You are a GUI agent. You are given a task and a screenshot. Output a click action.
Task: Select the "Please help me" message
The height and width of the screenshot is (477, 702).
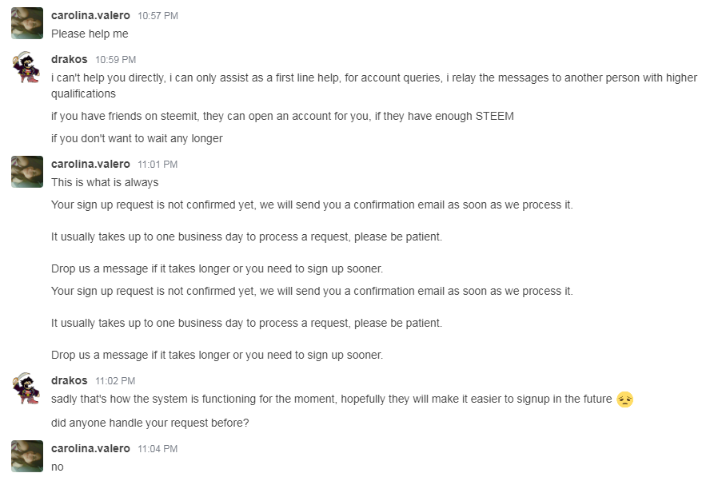point(90,34)
